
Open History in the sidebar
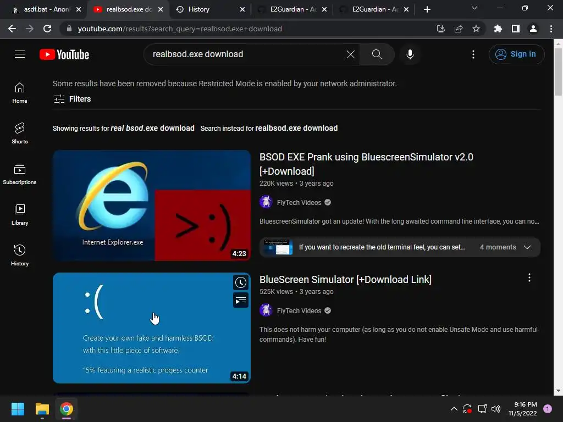tap(20, 255)
